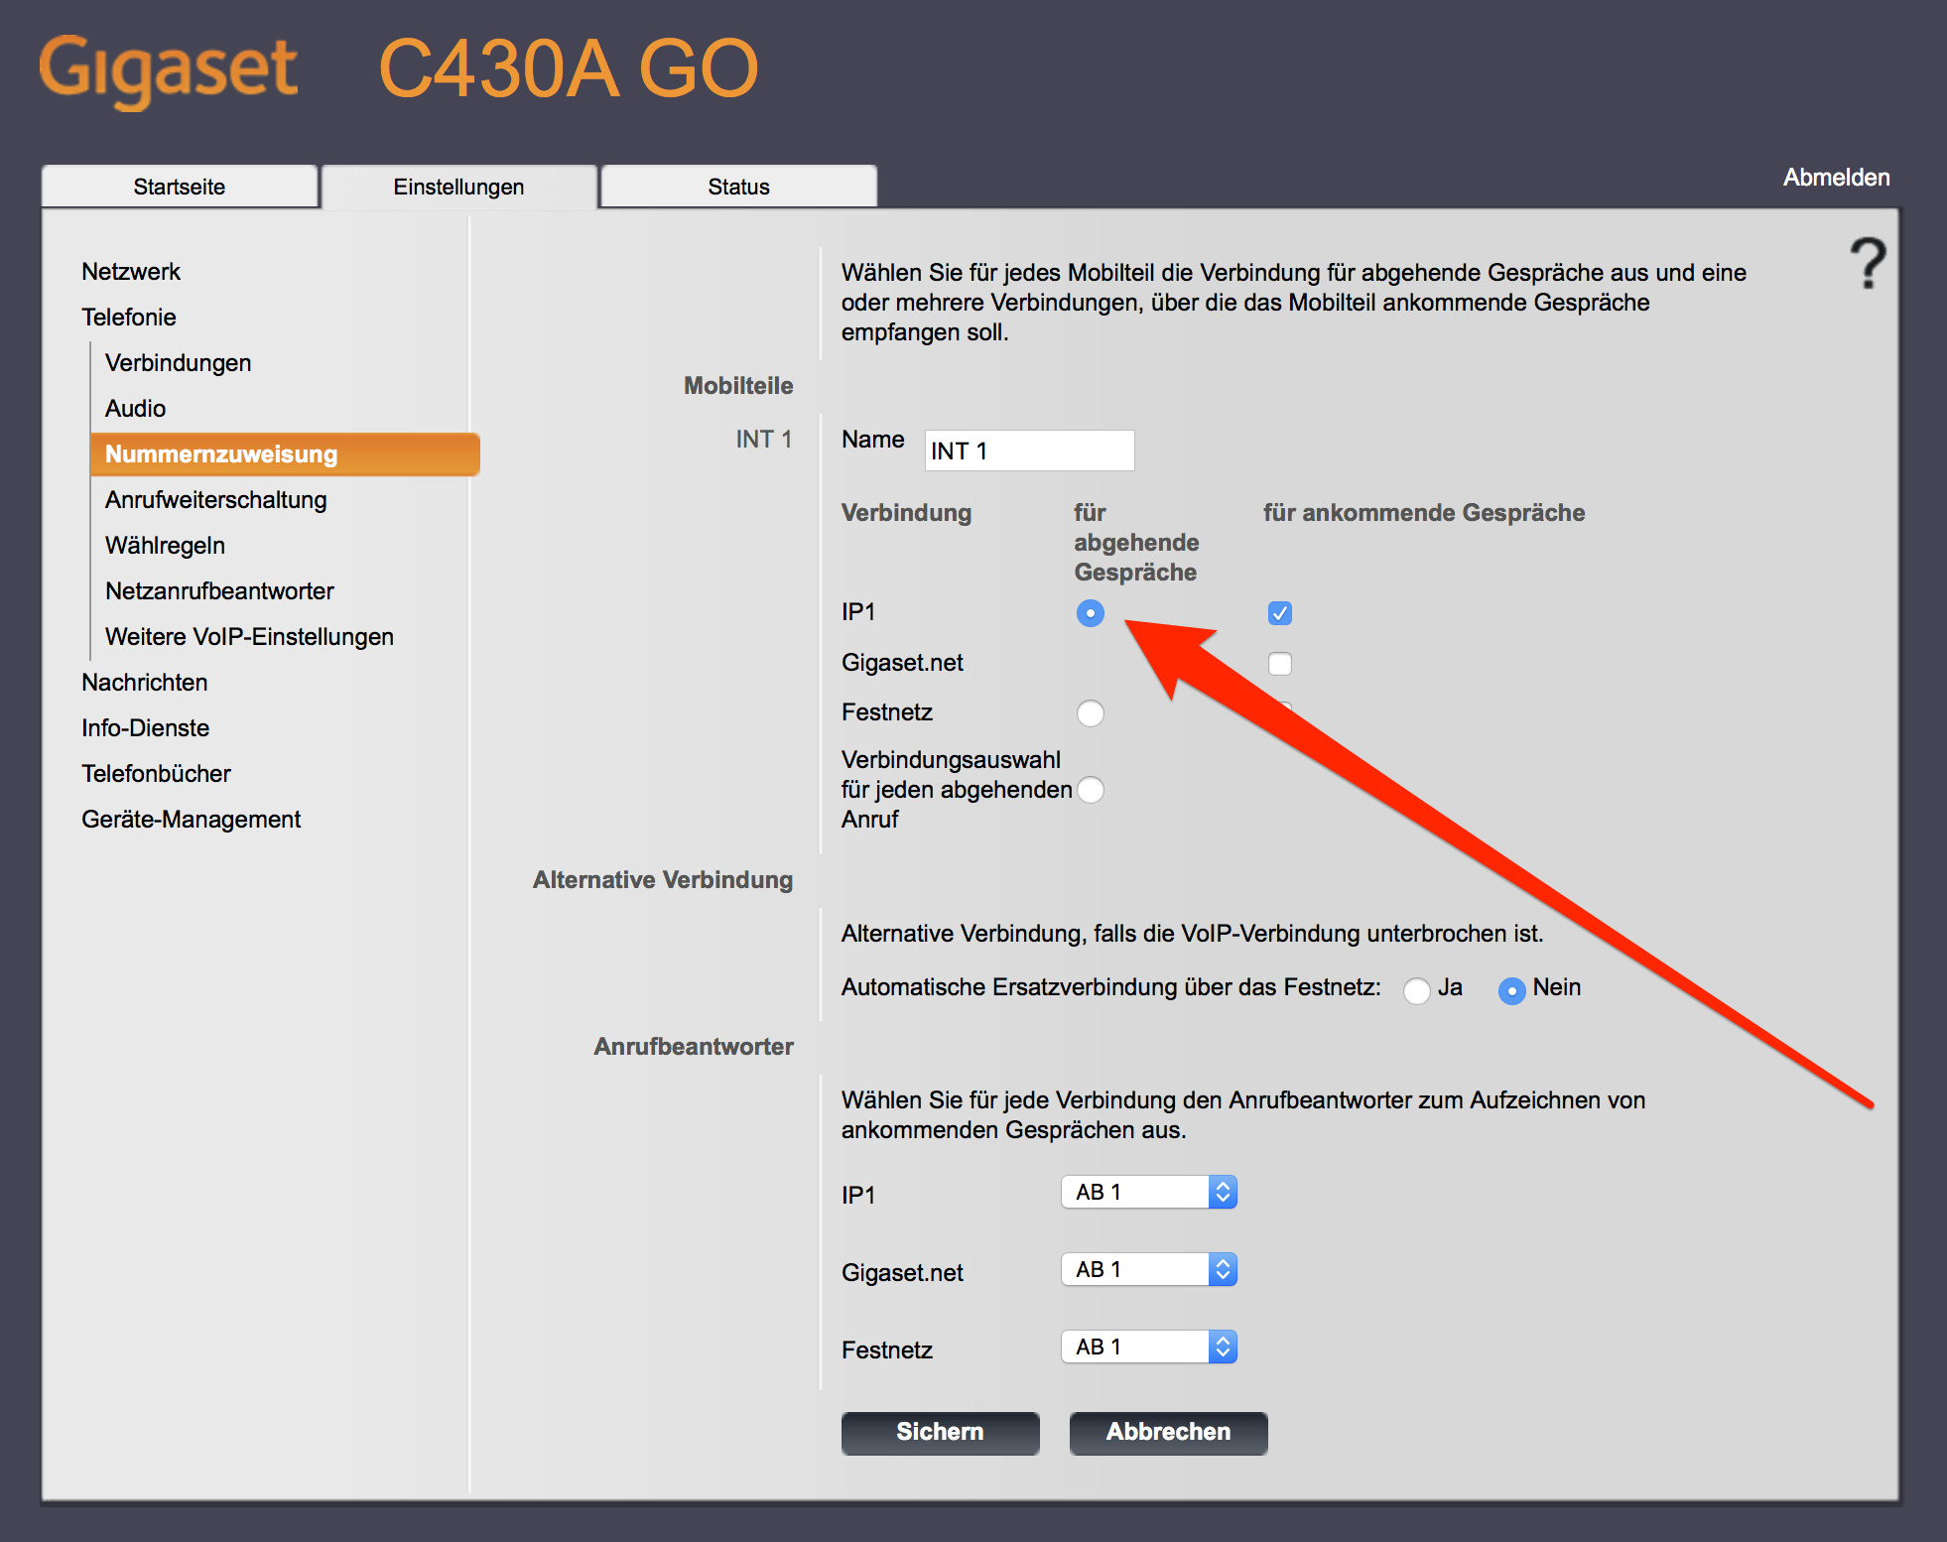
Task: Uncheck IP1 for incoming calls
Action: click(1280, 613)
